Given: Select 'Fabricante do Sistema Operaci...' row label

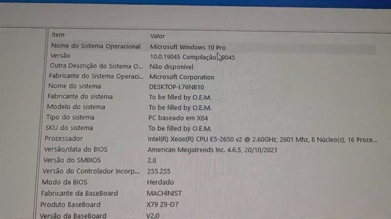Looking at the screenshot, I should click(97, 76).
